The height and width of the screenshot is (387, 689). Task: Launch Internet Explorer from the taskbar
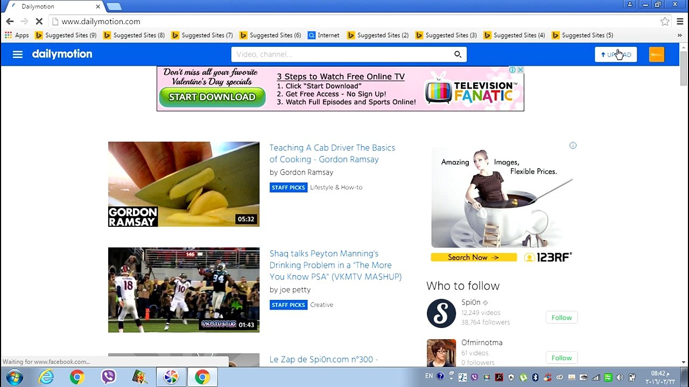coord(46,377)
